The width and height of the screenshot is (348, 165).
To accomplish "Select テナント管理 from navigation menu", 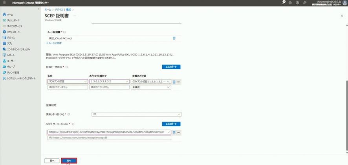I will pyautogui.click(x=13, y=72).
